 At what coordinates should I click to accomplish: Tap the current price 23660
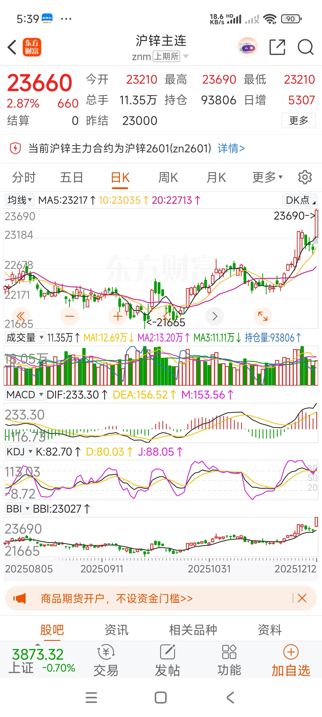[x=40, y=82]
